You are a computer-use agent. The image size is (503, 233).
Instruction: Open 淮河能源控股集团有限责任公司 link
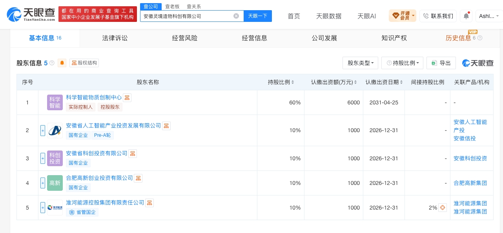click(105, 203)
